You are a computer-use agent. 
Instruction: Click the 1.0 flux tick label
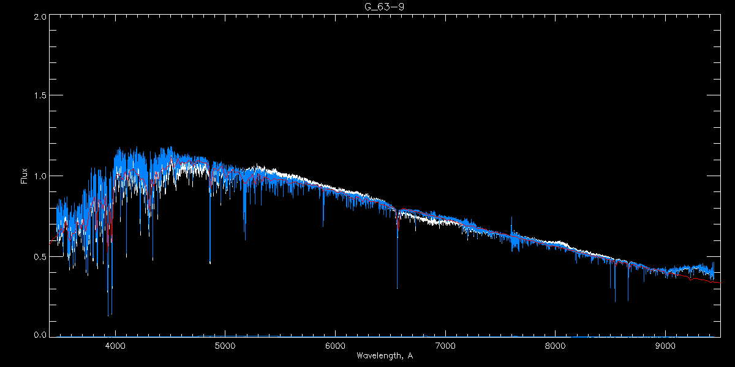point(38,176)
